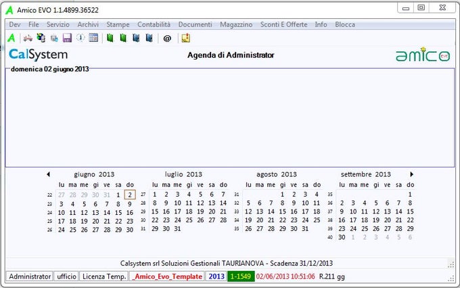Click the Amico EVO title bar icon
This screenshot has width=460, height=288.
tap(9, 10)
